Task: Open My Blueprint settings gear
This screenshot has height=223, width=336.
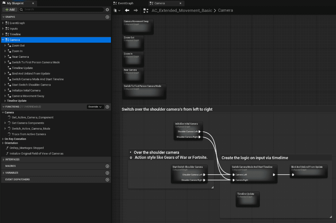Action: (107, 10)
